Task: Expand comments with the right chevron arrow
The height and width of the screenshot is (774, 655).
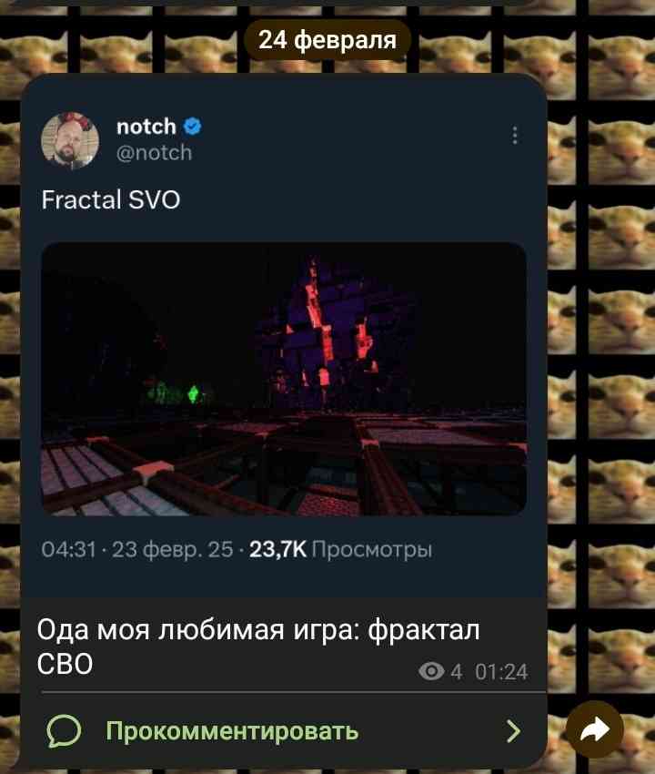Action: point(513,731)
